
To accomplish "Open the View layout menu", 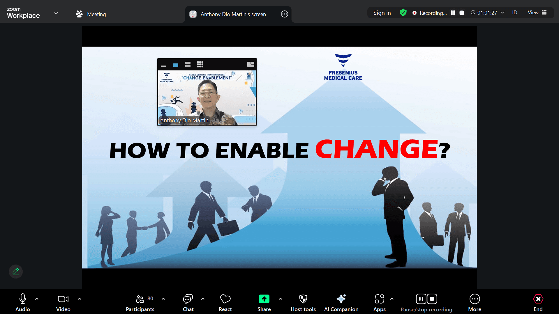I will pos(537,13).
